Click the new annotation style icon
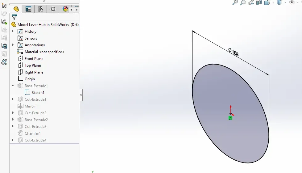Image resolution: width=302 pixels, height=173 pixels. coord(4,6)
